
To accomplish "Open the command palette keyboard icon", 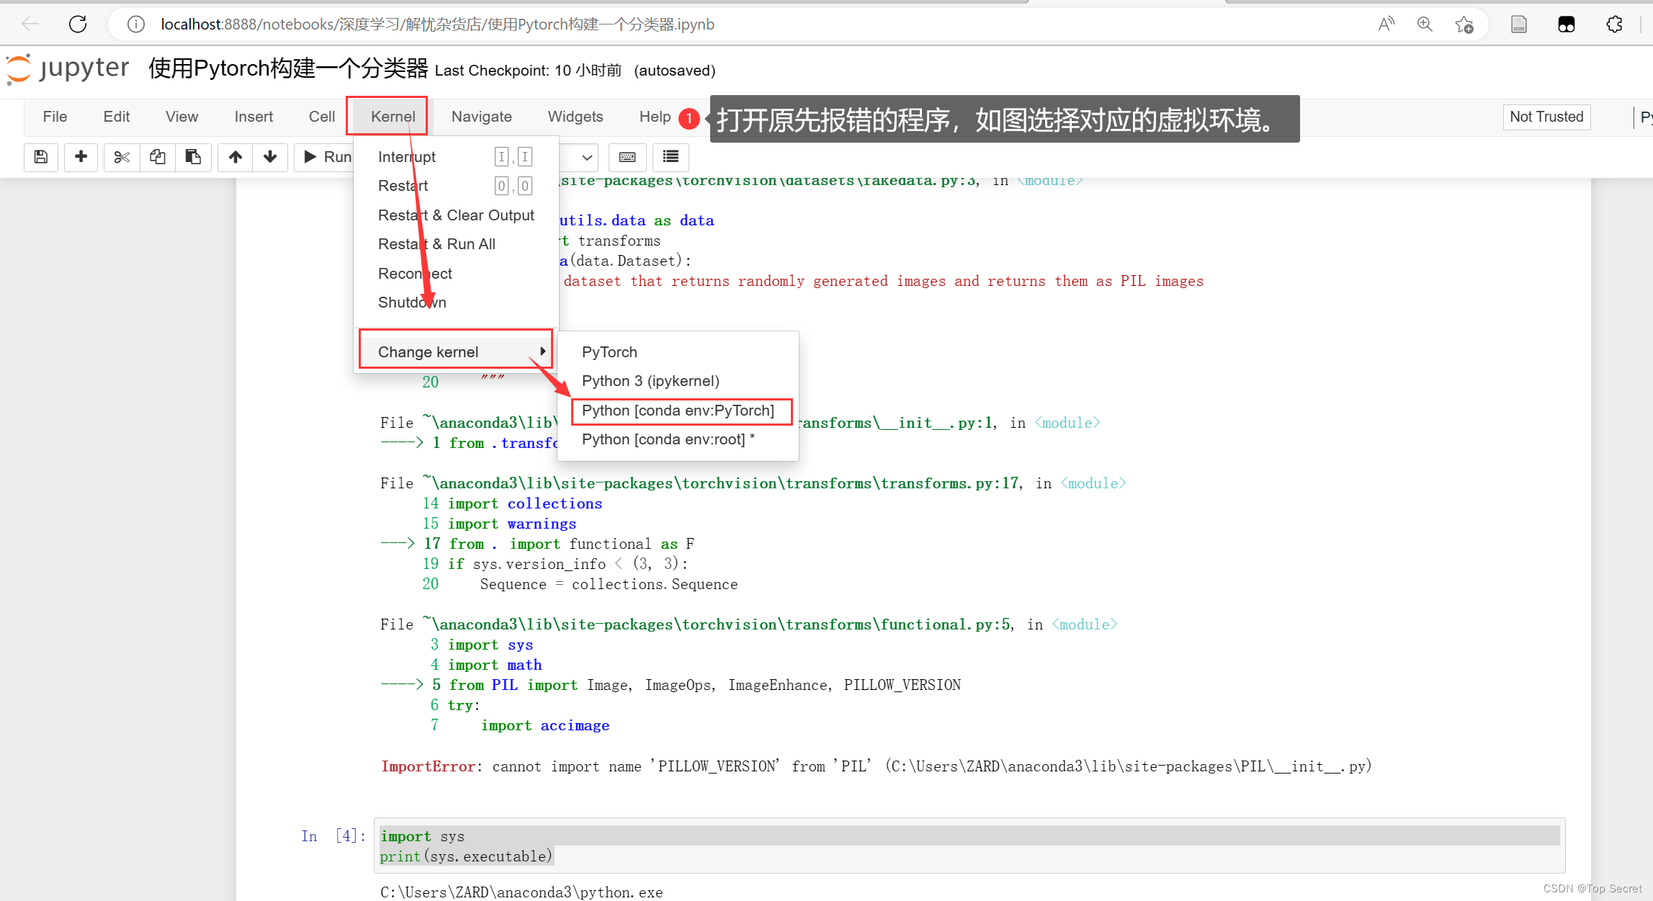I will 627,157.
